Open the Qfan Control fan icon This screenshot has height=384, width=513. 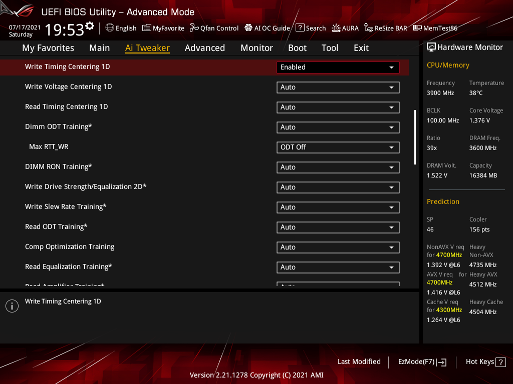coord(194,28)
